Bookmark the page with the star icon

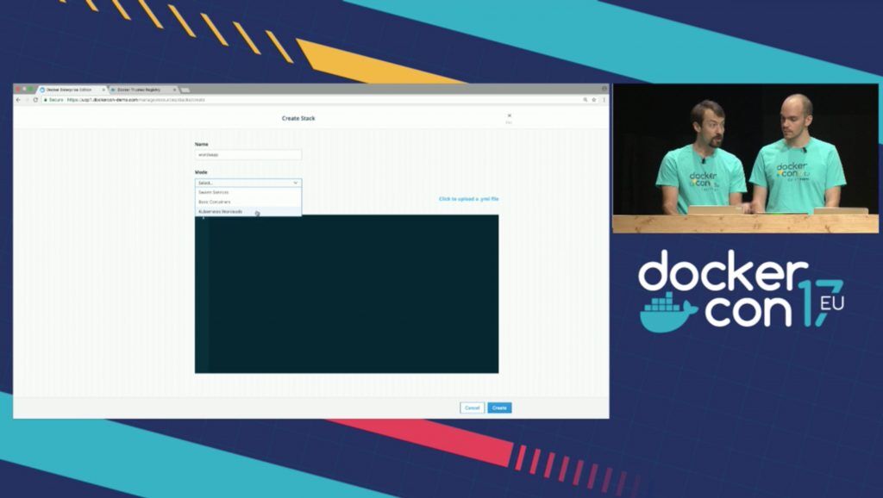pos(593,100)
